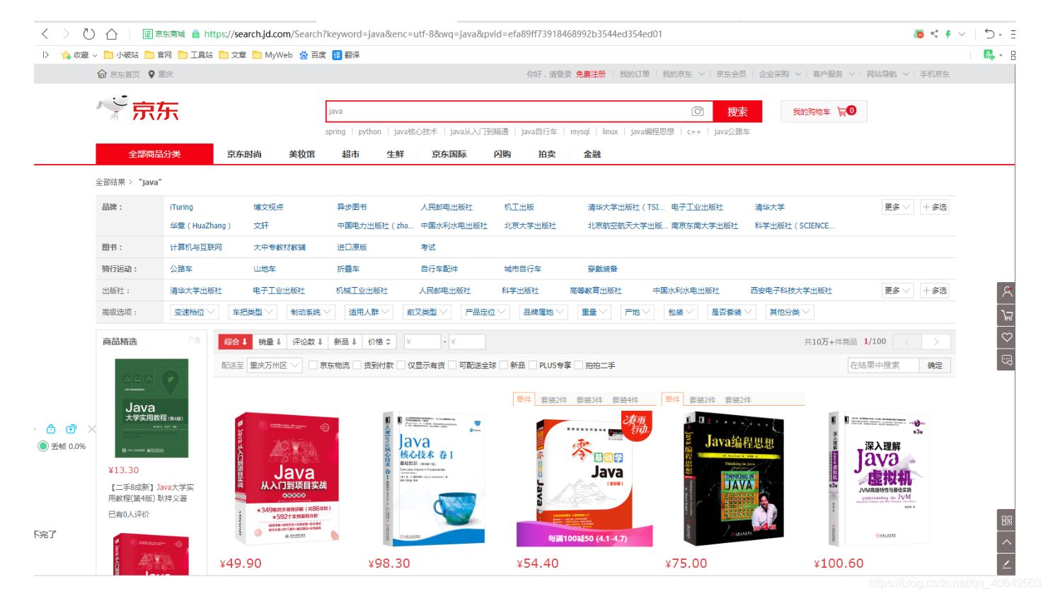Image resolution: width=1048 pixels, height=596 pixels.
Task: Click the lock icon beside floating widget
Action: tap(51, 428)
